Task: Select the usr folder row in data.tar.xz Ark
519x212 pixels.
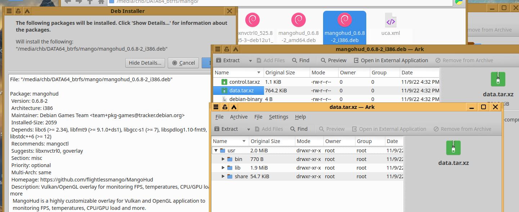Action: (307, 151)
